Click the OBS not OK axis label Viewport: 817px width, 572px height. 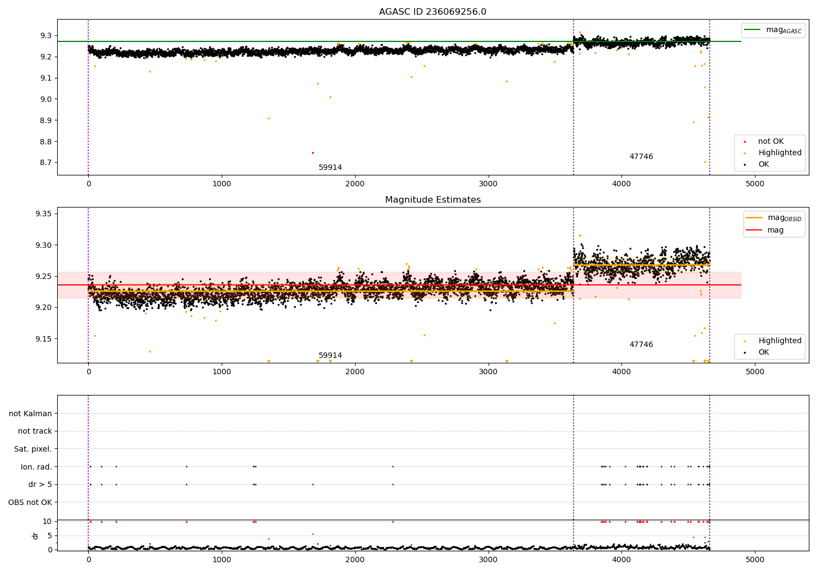(x=30, y=502)
